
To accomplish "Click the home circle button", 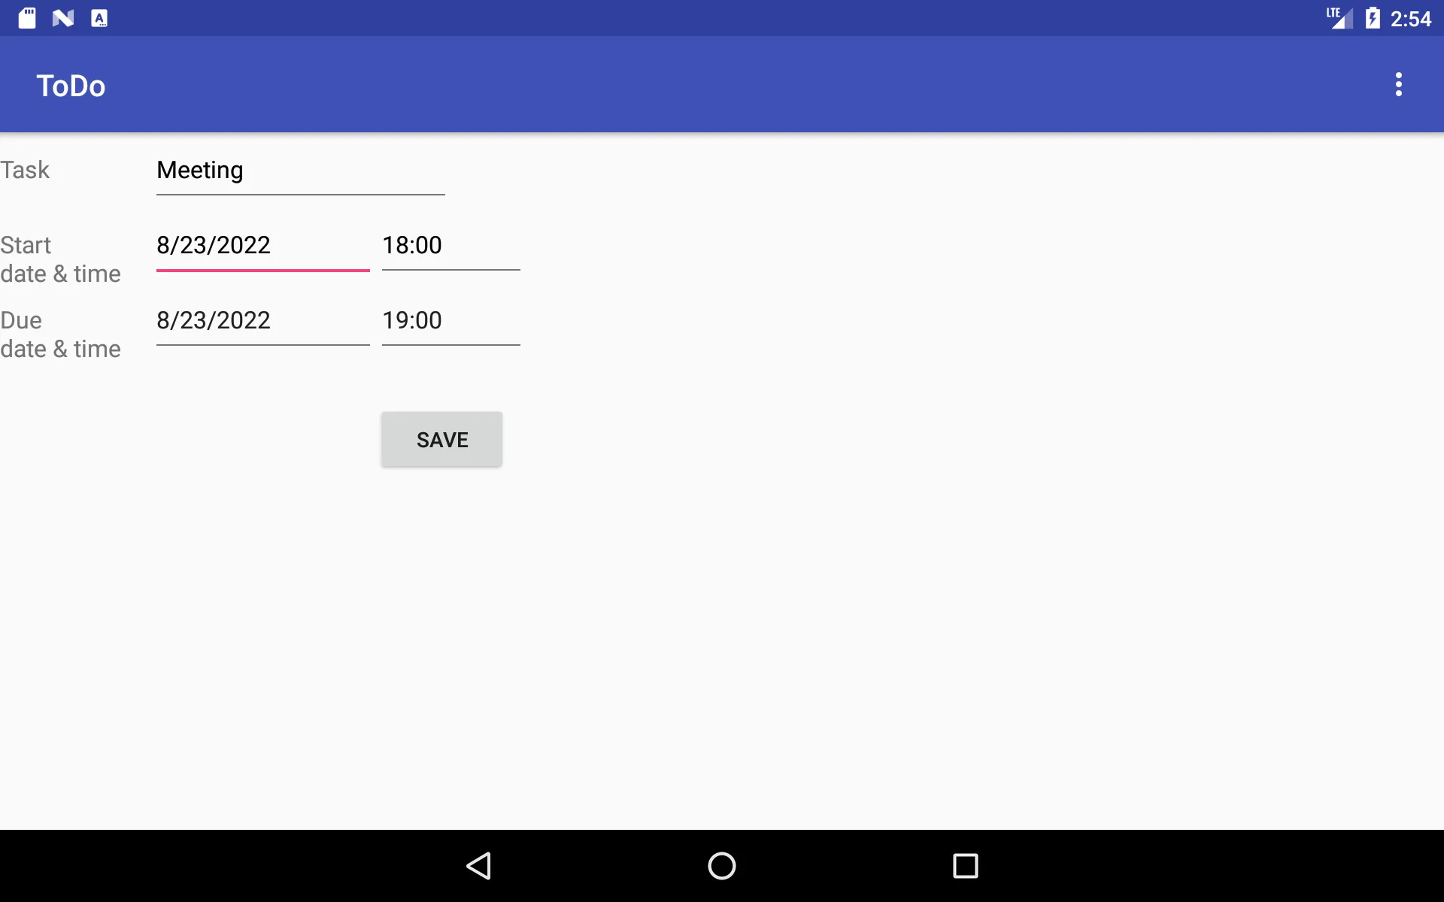I will coord(721,864).
